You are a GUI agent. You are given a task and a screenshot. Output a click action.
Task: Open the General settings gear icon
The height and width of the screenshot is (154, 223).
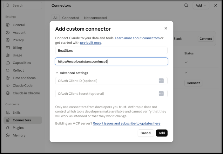click(x=8, y=25)
